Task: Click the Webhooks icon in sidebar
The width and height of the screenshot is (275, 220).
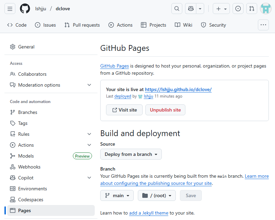Action: click(13, 167)
